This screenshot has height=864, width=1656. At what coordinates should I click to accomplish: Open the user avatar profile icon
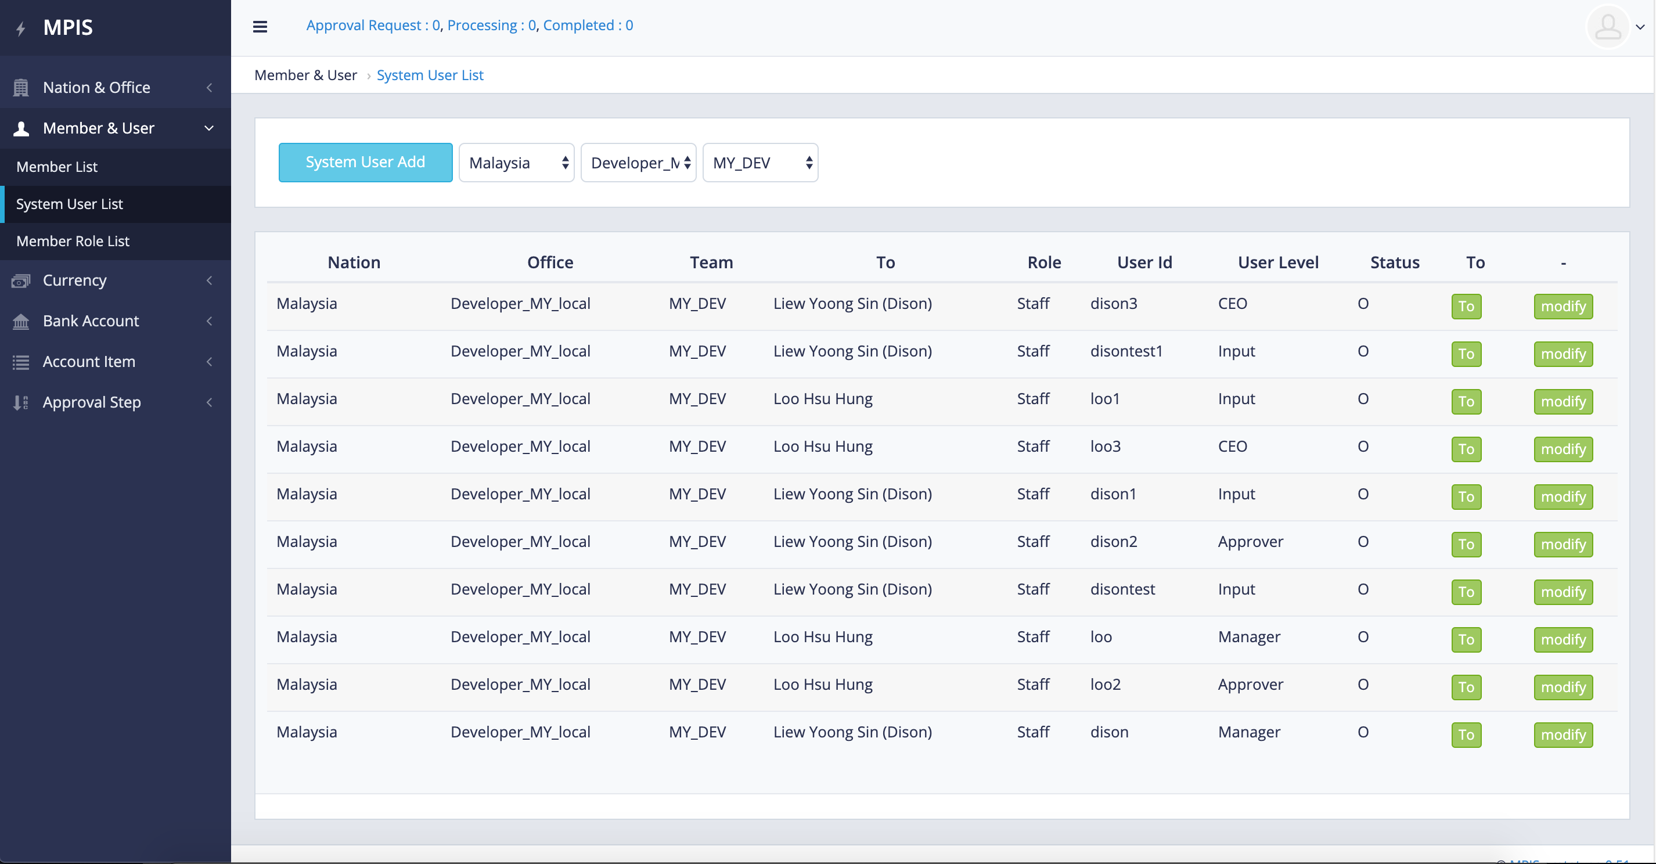[x=1608, y=27]
